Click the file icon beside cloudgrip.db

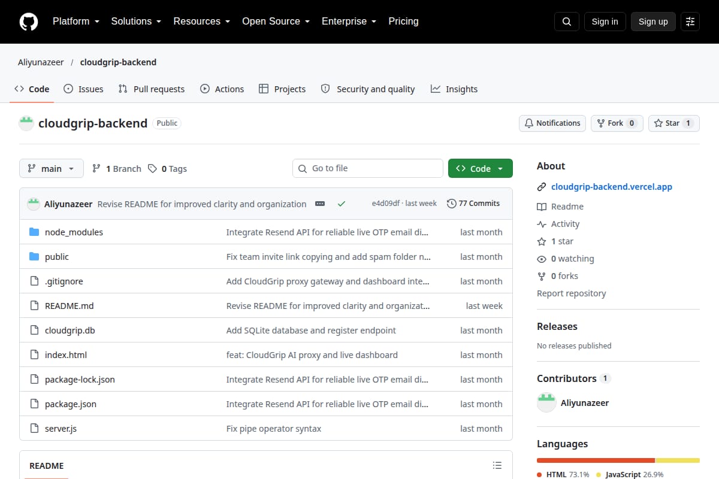pyautogui.click(x=34, y=331)
